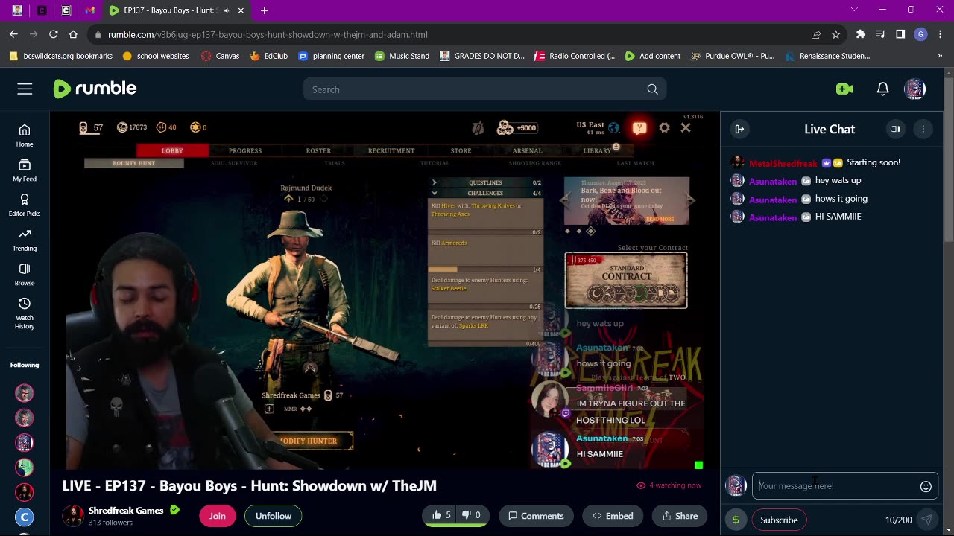The image size is (954, 536).
Task: Open the EdClub bookmark
Action: (268, 56)
